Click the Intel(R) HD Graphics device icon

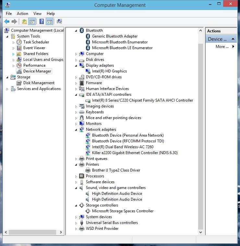tap(88, 71)
